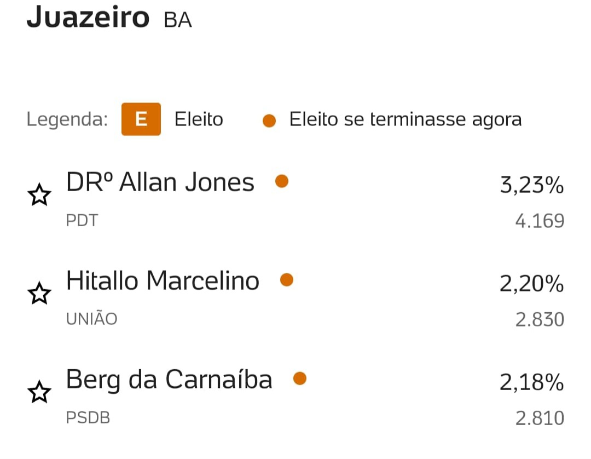Screen dimensions: 591x459
Task: Click the 3,23% vote percentage
Action: [x=532, y=185]
